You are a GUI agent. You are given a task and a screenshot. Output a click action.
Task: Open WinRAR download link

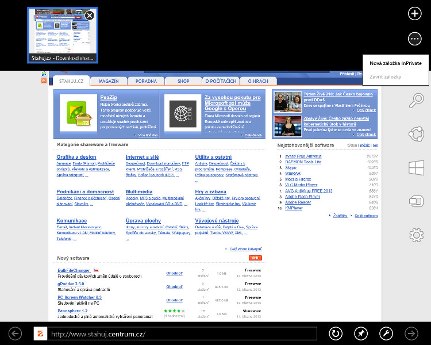(x=293, y=173)
